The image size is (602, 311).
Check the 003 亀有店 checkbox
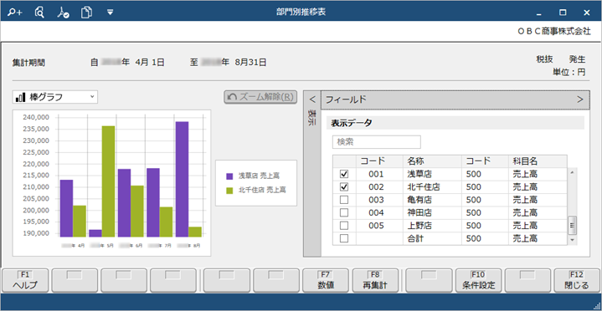(x=344, y=200)
